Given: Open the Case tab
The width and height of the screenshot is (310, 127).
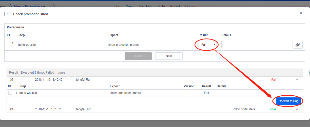Looking at the screenshot, I should 129,6.
